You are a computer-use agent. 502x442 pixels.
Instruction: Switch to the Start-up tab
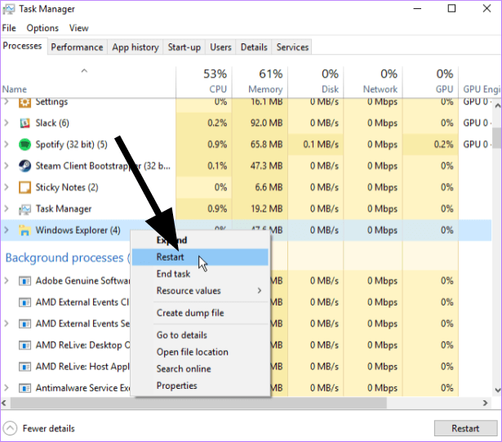[184, 47]
